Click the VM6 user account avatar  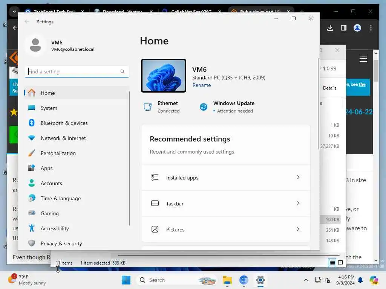point(35,45)
